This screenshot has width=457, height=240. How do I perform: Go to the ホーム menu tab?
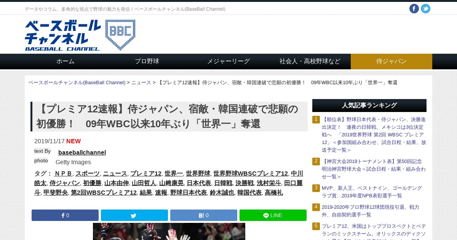pos(66,61)
